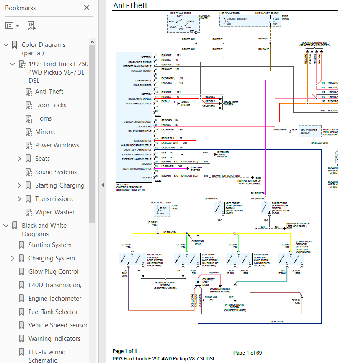Click the bookmarks panel scrollbar thumb
The image size is (338, 363).
coord(92,134)
